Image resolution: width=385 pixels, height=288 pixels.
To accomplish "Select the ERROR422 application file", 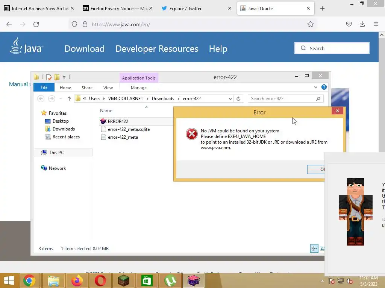I will click(x=118, y=121).
